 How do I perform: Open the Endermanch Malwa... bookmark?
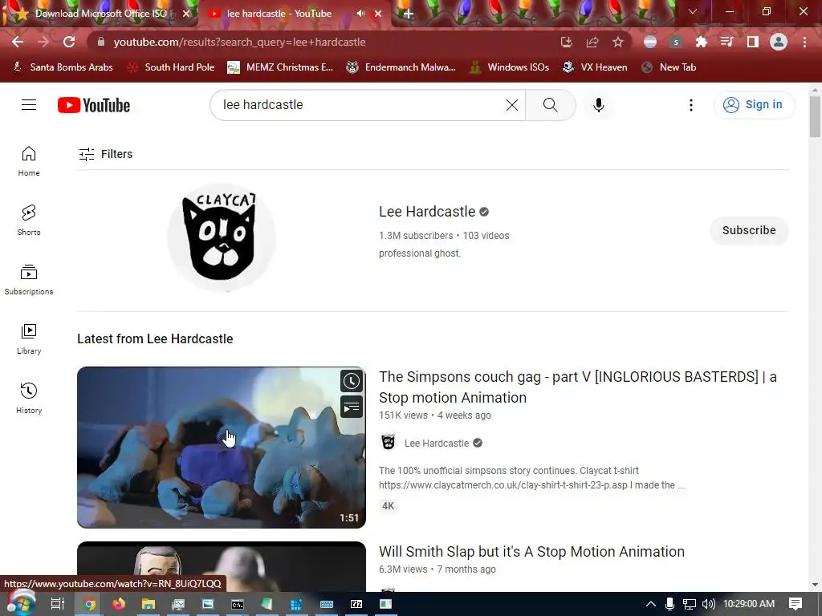pyautogui.click(x=401, y=67)
